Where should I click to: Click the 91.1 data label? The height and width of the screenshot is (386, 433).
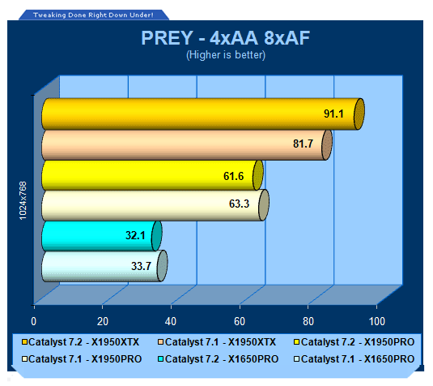coord(333,114)
